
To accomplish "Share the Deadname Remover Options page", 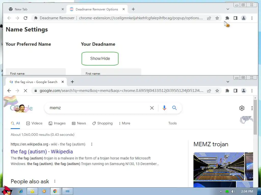I will (209, 18).
